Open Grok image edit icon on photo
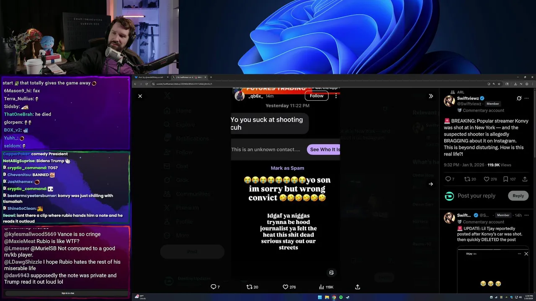 tap(331, 273)
